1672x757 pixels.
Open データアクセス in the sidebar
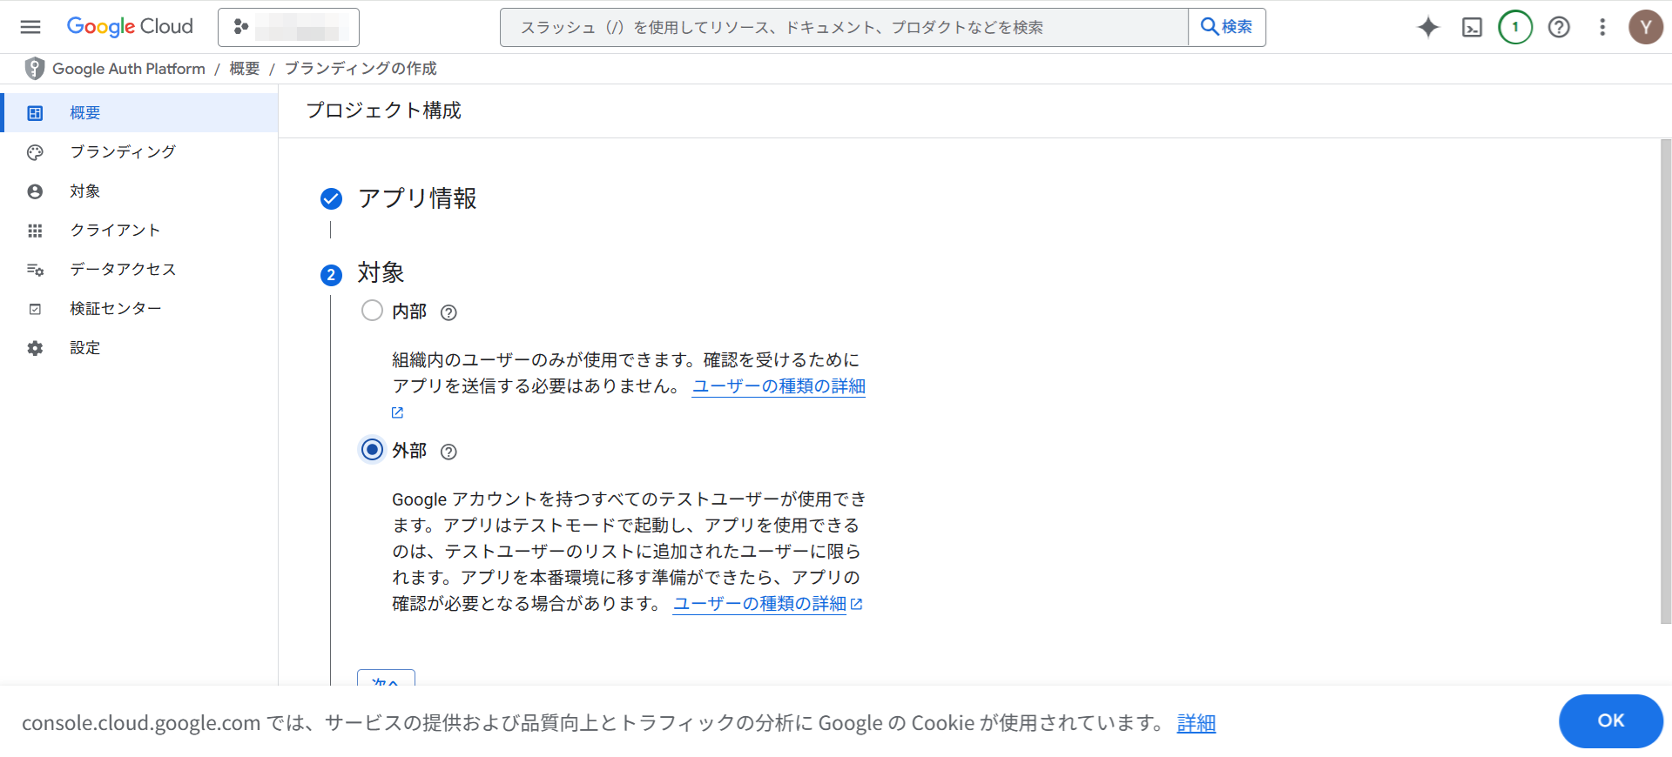(x=123, y=270)
